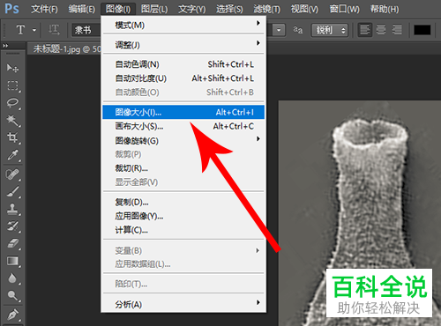Screen dimensions: 441x326
Task: Select the Lasso tool
Action: point(12,103)
